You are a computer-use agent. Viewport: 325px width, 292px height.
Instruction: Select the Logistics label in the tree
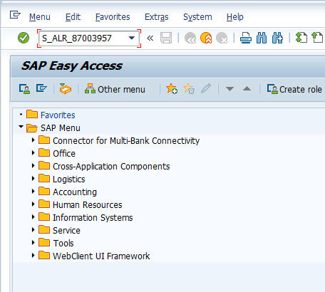69,179
